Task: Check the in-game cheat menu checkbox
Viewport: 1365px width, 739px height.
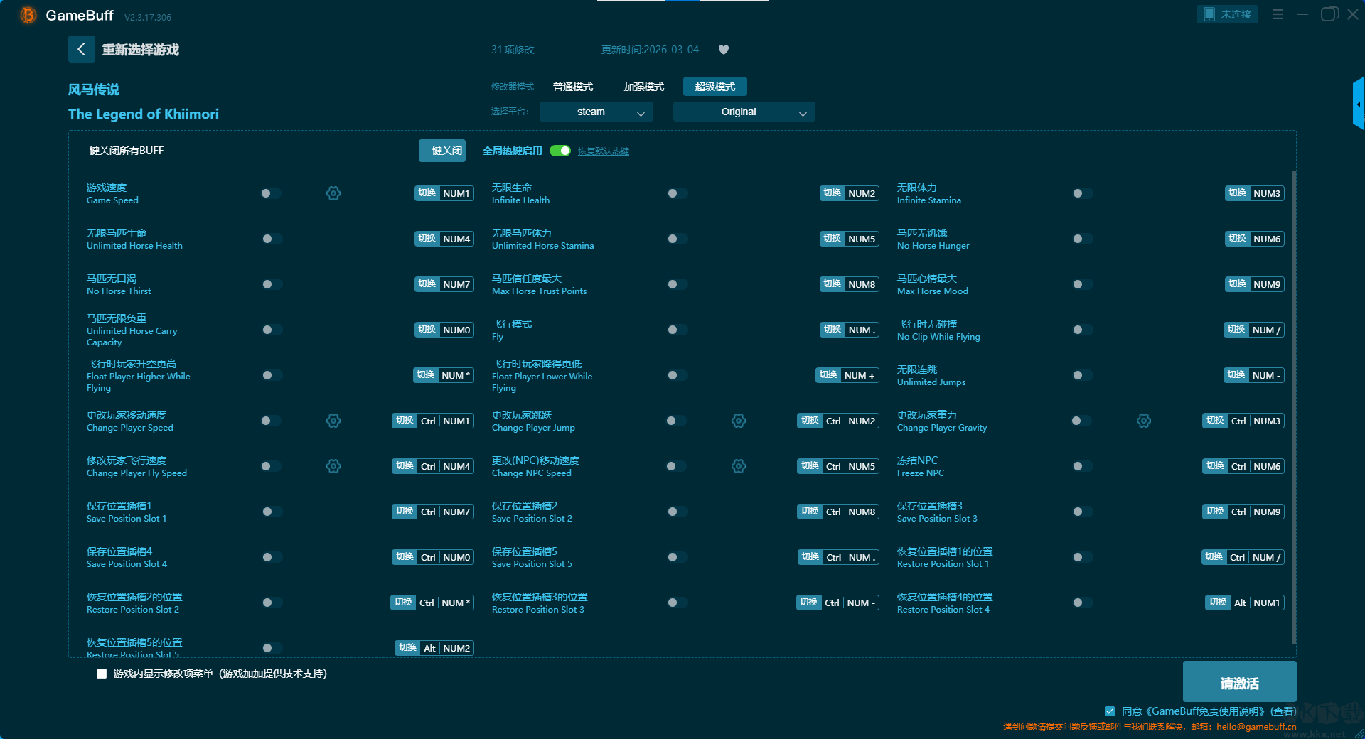Action: tap(102, 674)
